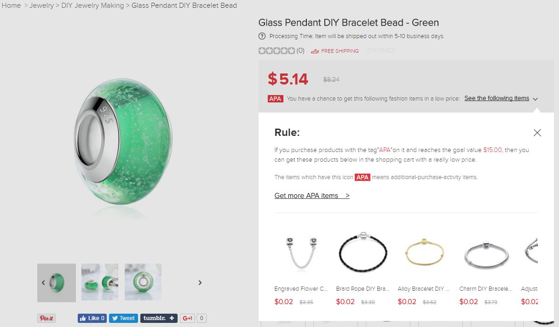This screenshot has width=559, height=327.
Task: Show next product thumbnails with right arrow
Action: coord(200,282)
